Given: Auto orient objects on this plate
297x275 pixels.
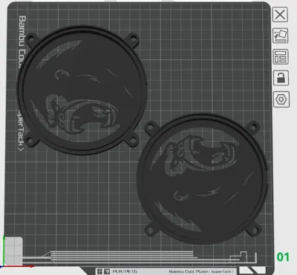Looking at the screenshot, I should coord(281,36).
